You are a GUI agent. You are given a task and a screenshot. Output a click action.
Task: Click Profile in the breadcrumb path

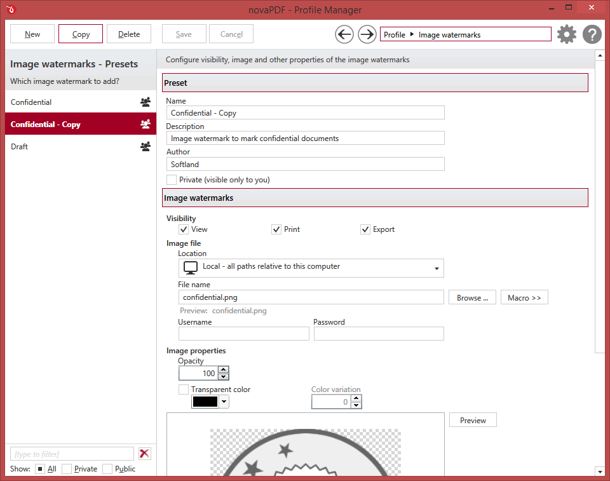point(395,35)
